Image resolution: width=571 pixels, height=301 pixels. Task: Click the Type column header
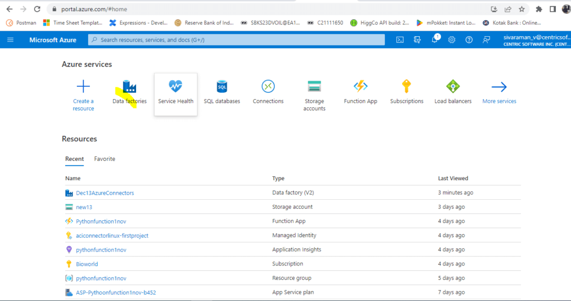[278, 179]
